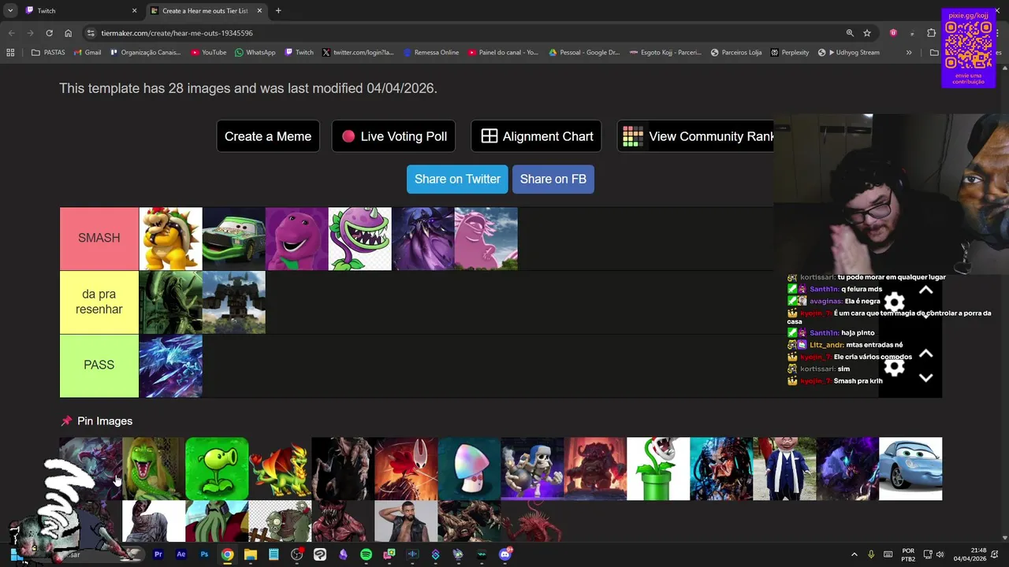The width and height of the screenshot is (1009, 567).
Task: Open the browser extensions puzzle icon
Action: click(x=931, y=33)
